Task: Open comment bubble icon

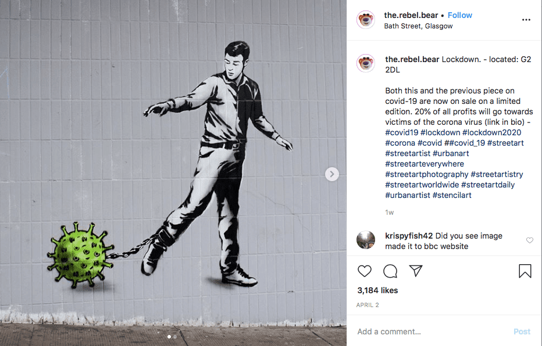Action: point(390,271)
